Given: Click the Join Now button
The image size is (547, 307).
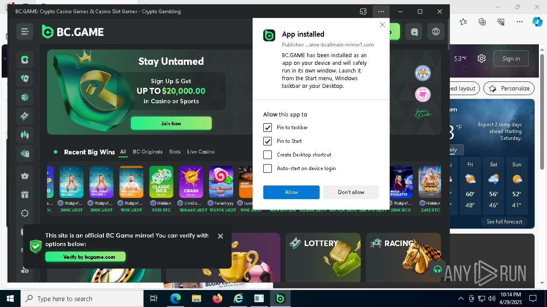Looking at the screenshot, I should click(x=171, y=123).
